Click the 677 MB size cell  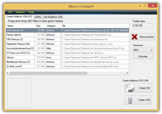(x=40, y=66)
